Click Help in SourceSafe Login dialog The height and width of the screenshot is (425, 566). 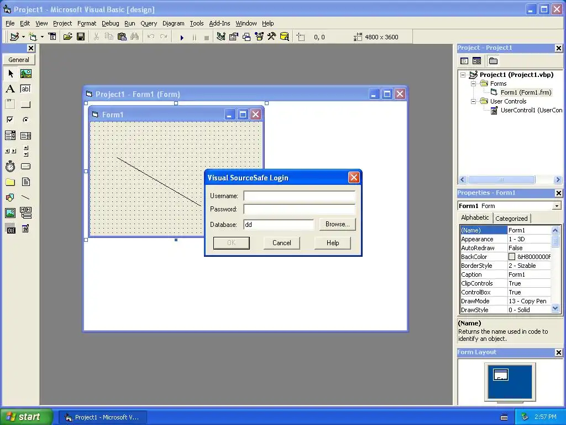point(332,243)
